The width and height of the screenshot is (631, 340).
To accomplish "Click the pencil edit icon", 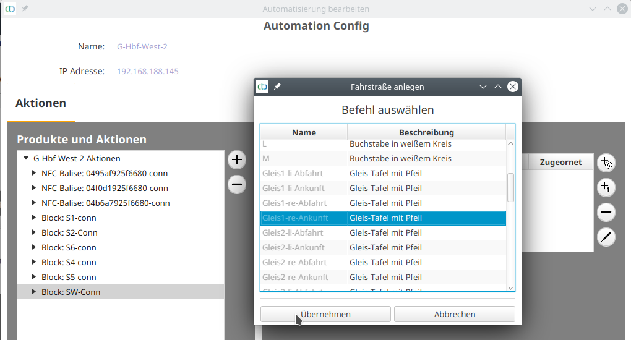I will click(x=606, y=237).
